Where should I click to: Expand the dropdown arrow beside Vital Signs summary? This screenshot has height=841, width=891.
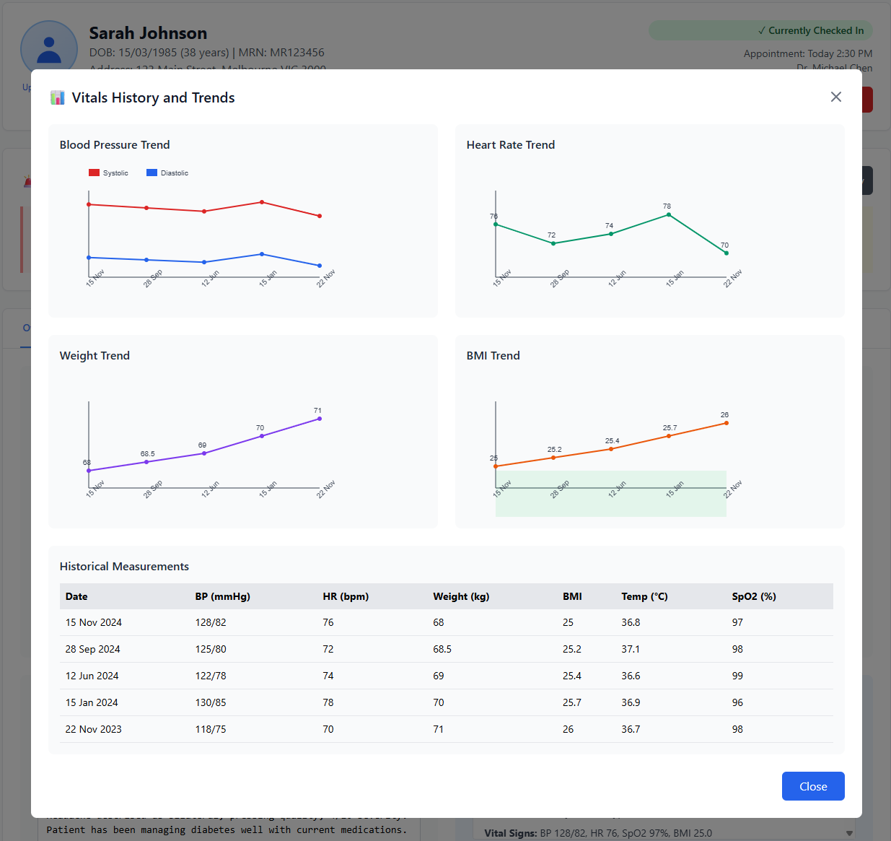[x=849, y=833]
